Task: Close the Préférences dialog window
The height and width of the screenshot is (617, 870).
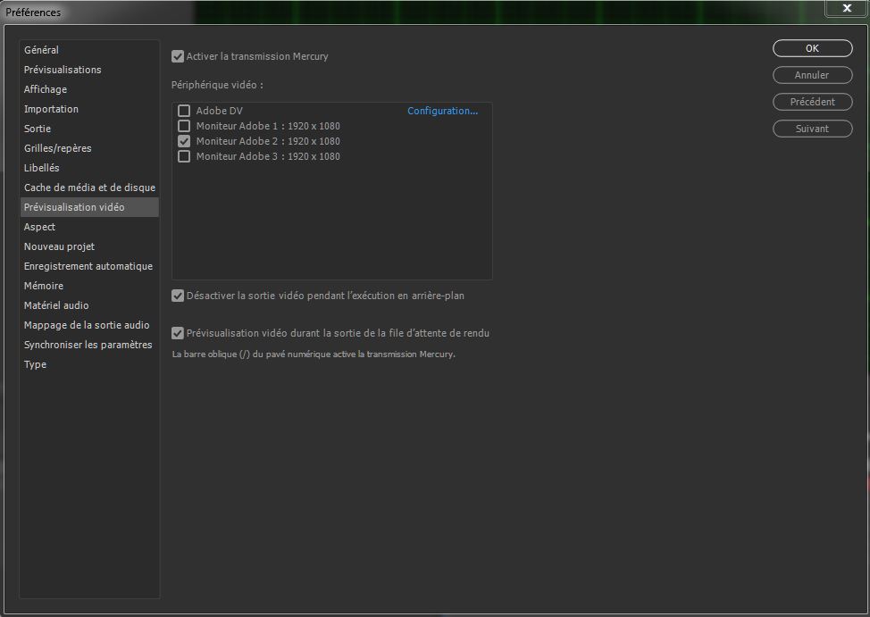Action: click(845, 9)
